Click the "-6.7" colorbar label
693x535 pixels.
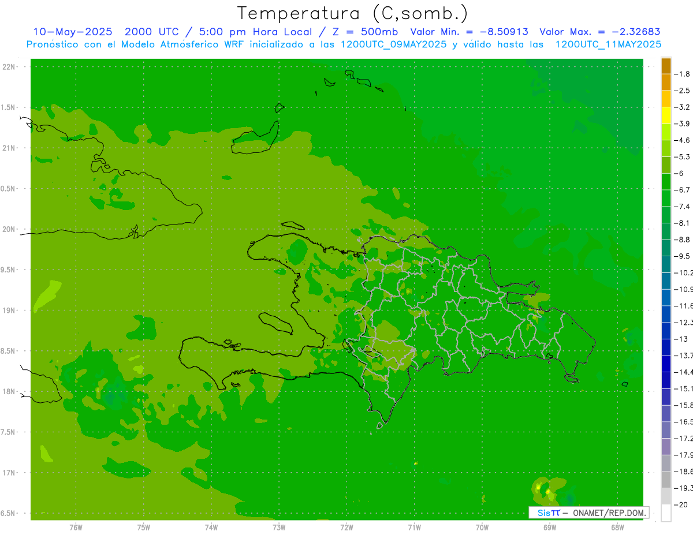tap(682, 190)
